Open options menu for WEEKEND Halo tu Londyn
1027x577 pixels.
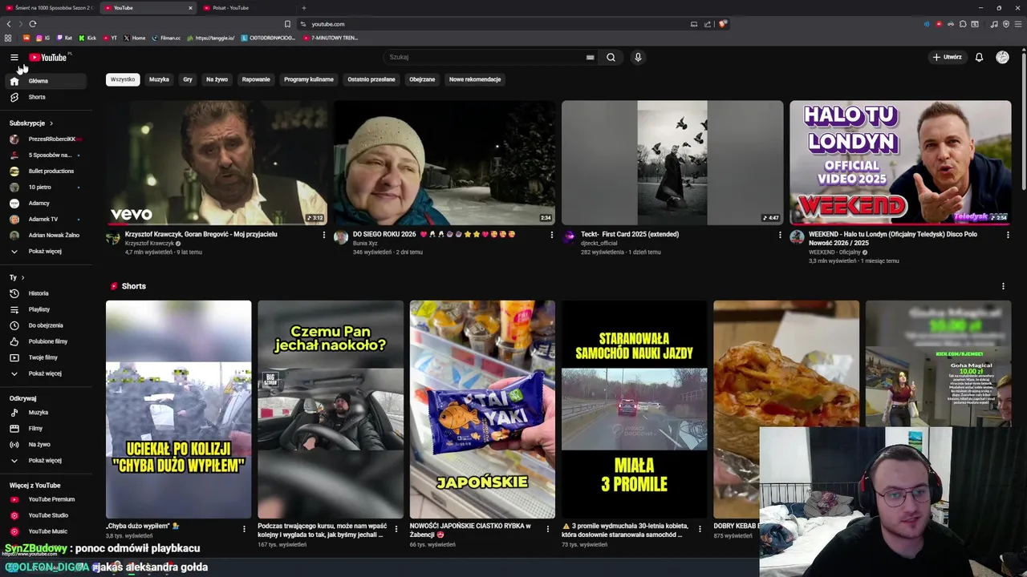coord(1008,235)
